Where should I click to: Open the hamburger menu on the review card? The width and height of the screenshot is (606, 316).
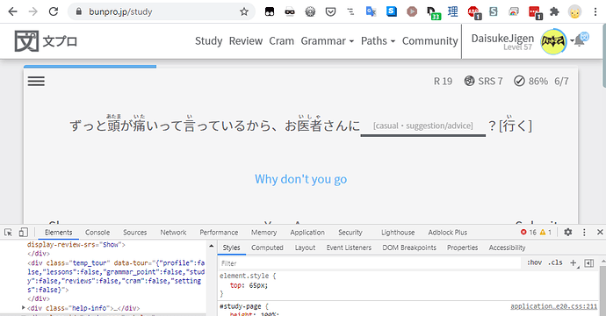36,81
